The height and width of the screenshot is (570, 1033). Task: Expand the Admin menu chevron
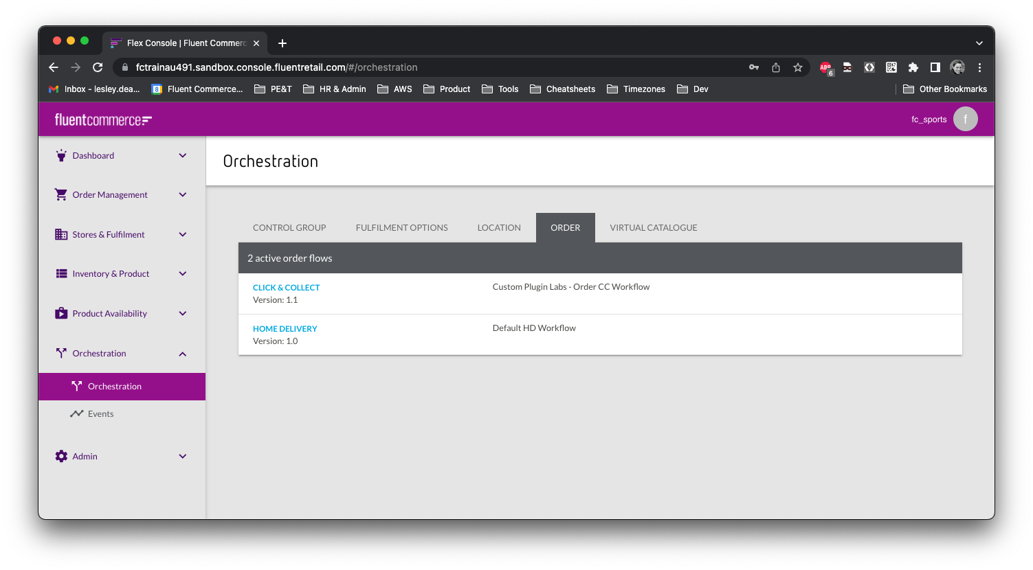(x=183, y=456)
